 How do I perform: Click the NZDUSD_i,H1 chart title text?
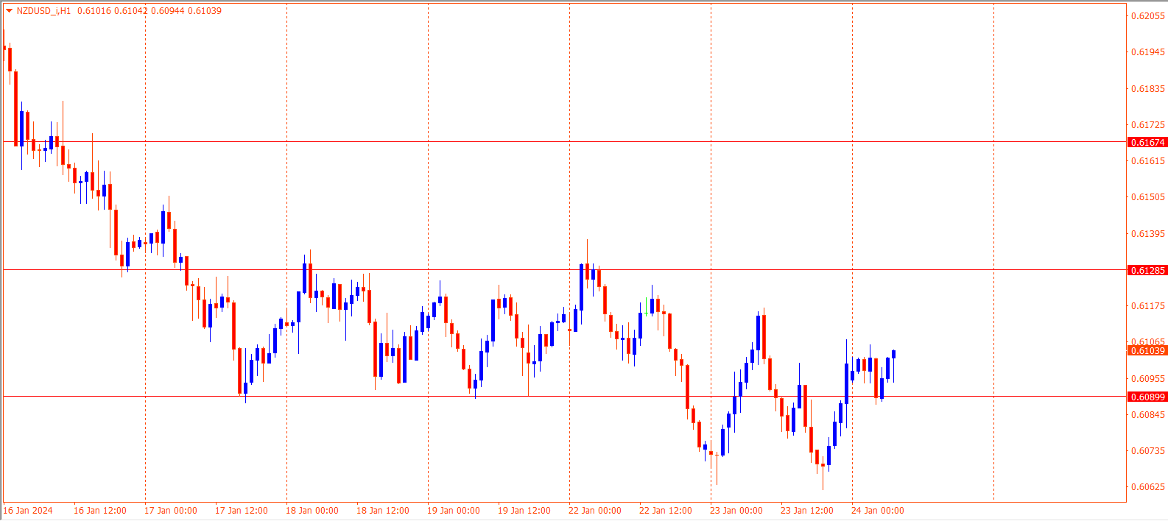tap(44, 11)
